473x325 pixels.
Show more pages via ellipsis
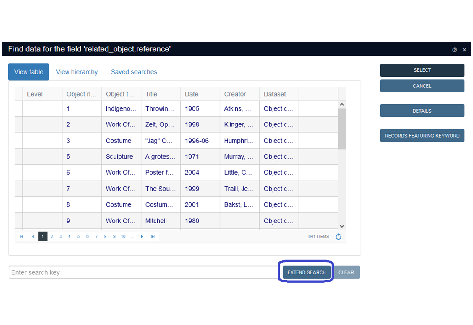132,237
